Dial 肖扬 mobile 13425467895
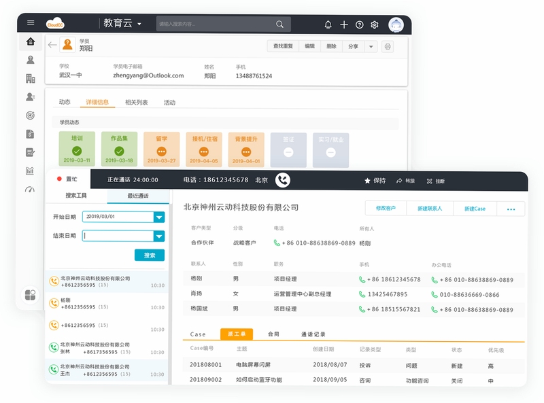 (383, 294)
